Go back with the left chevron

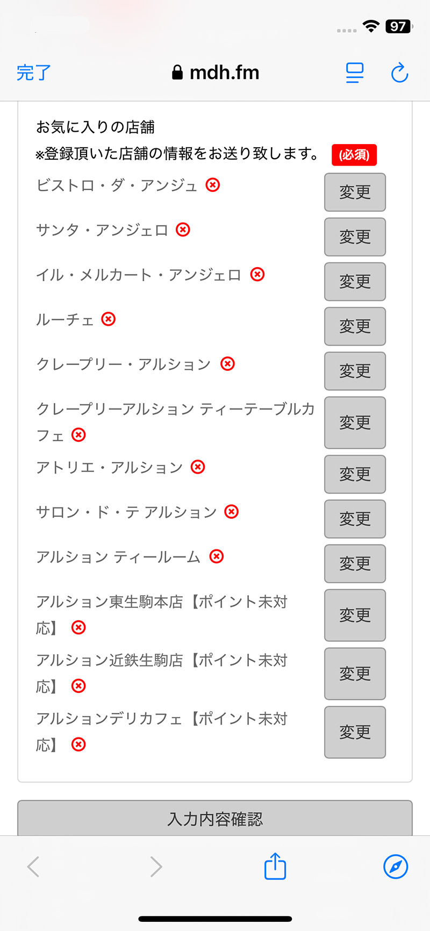(x=34, y=866)
